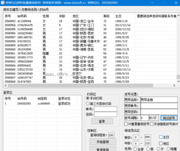Click the 年龄 maximum field showing 120
180x151 pixels.
point(147,143)
